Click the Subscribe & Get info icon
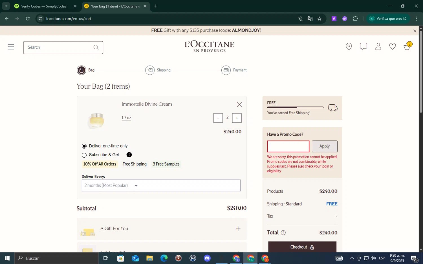 click(x=129, y=155)
